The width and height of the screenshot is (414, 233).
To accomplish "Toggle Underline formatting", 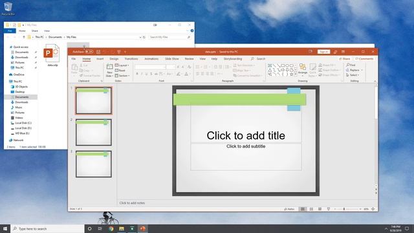I will pyautogui.click(x=147, y=74).
